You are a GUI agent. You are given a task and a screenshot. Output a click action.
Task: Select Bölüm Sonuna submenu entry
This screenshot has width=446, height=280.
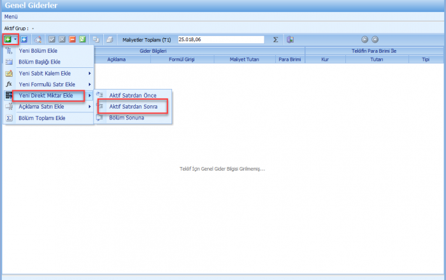[x=126, y=117]
